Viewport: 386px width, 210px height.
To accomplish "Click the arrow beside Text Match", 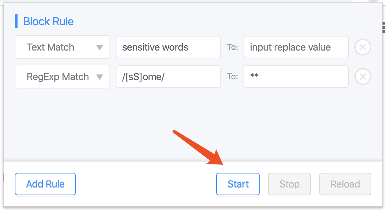I will 99,47.
